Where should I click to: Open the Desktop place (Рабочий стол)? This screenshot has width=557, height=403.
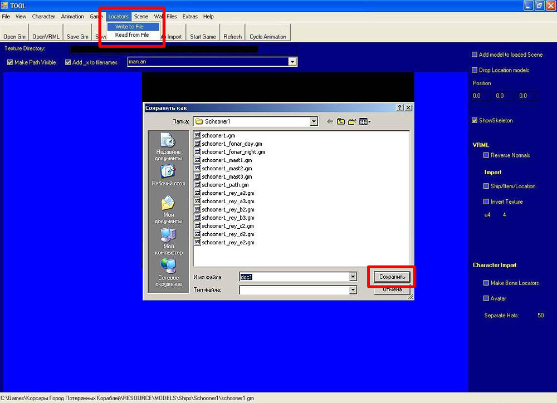[168, 176]
